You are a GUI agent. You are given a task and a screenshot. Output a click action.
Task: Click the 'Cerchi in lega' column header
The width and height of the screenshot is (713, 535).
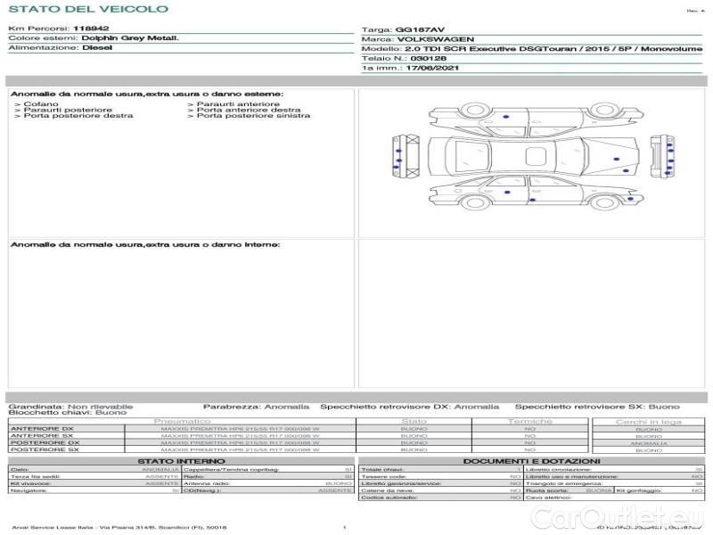(x=649, y=422)
